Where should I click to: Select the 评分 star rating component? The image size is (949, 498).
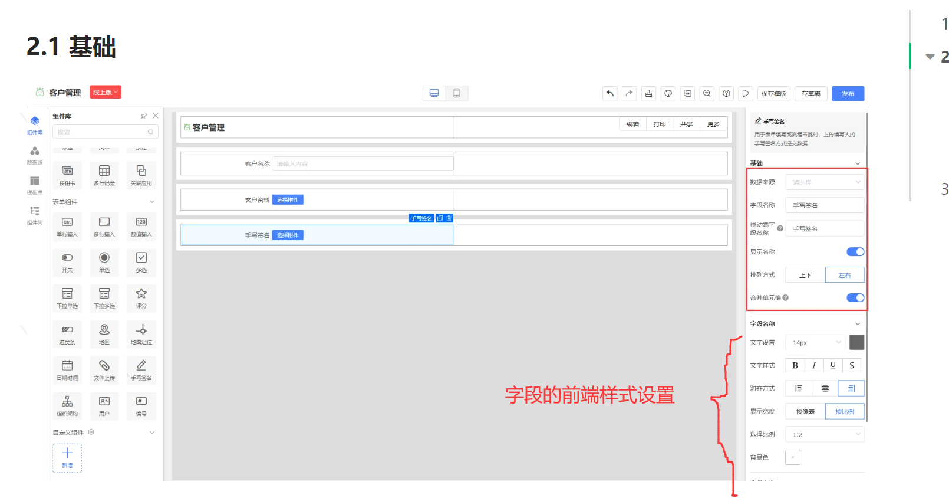[141, 299]
